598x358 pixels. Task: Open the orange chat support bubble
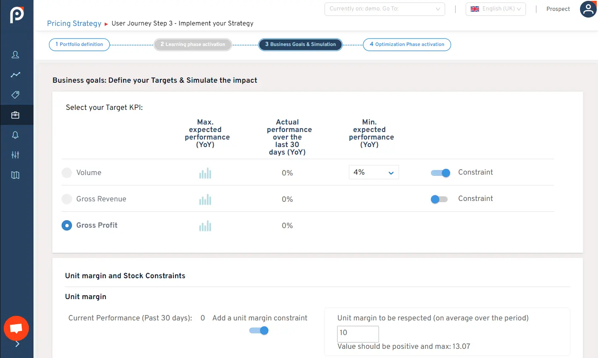[16, 328]
